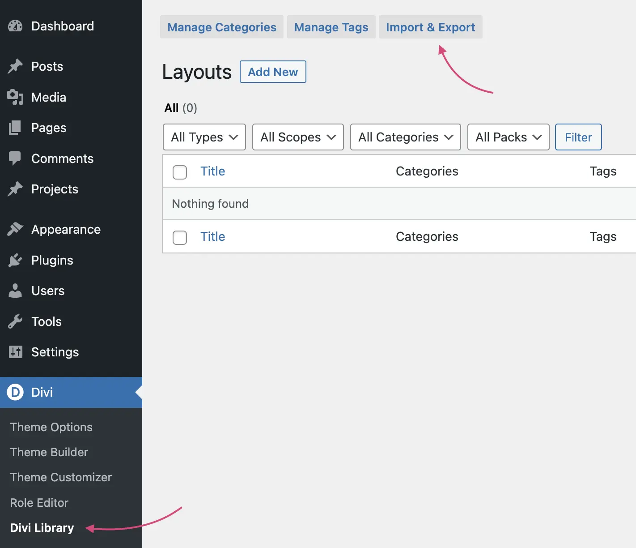Open Theme Customizer submenu link
The width and height of the screenshot is (636, 548).
(x=61, y=477)
